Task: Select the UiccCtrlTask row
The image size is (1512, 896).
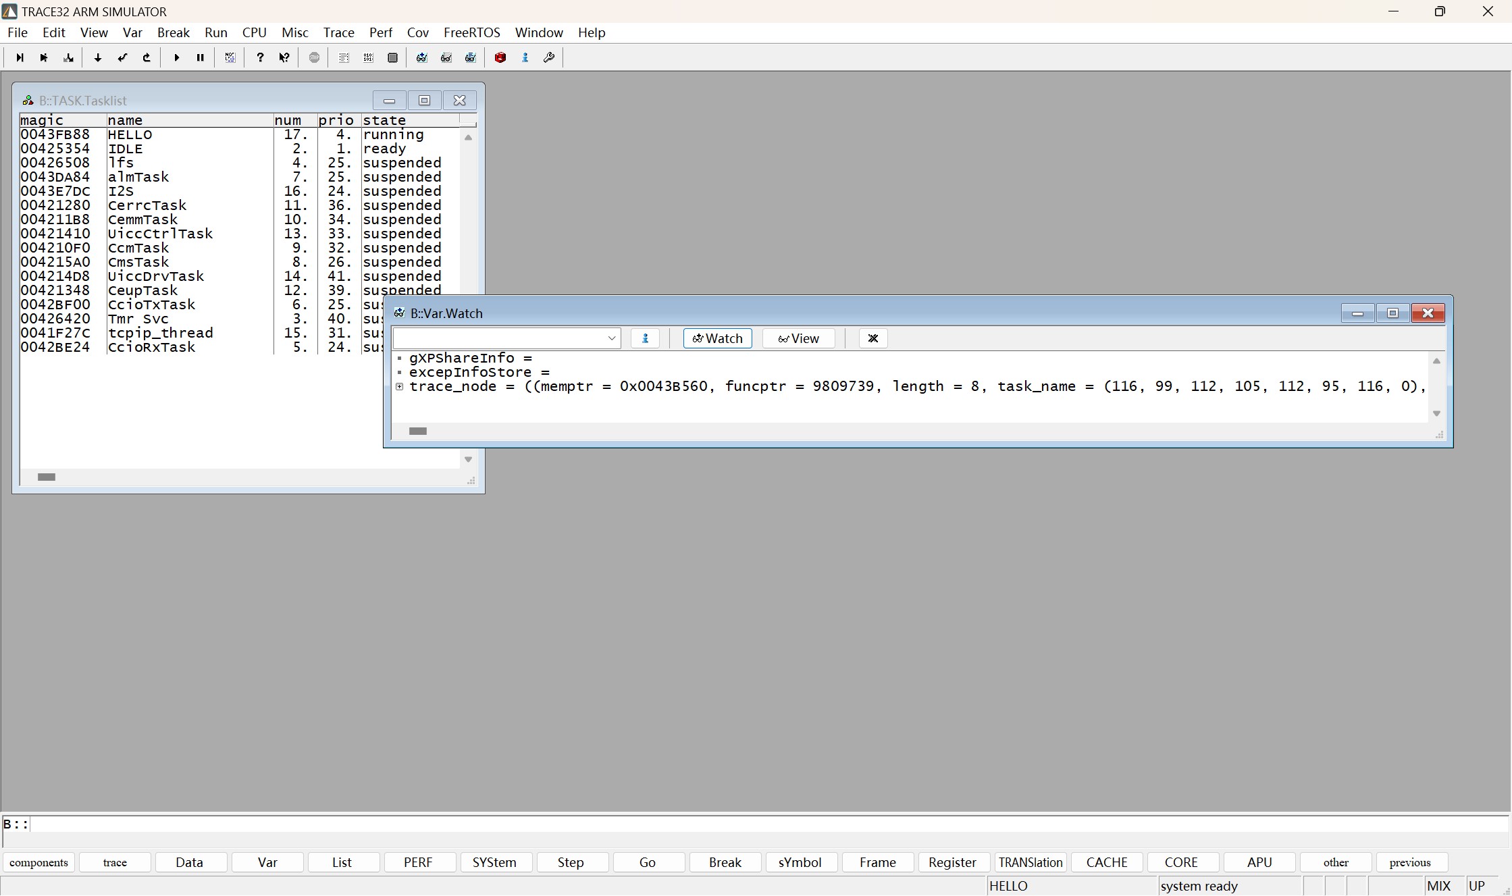Action: point(240,234)
